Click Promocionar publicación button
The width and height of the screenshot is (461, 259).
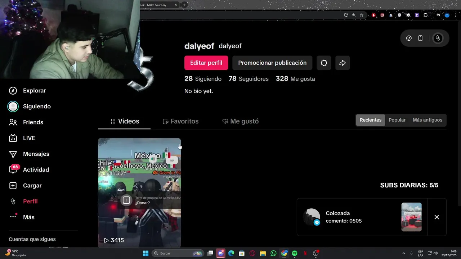pyautogui.click(x=272, y=63)
